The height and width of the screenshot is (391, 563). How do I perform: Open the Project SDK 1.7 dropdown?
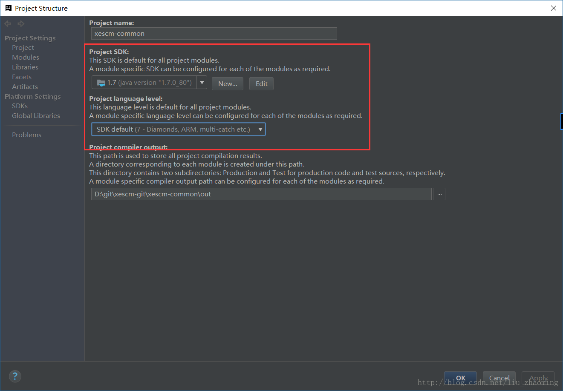(149, 83)
